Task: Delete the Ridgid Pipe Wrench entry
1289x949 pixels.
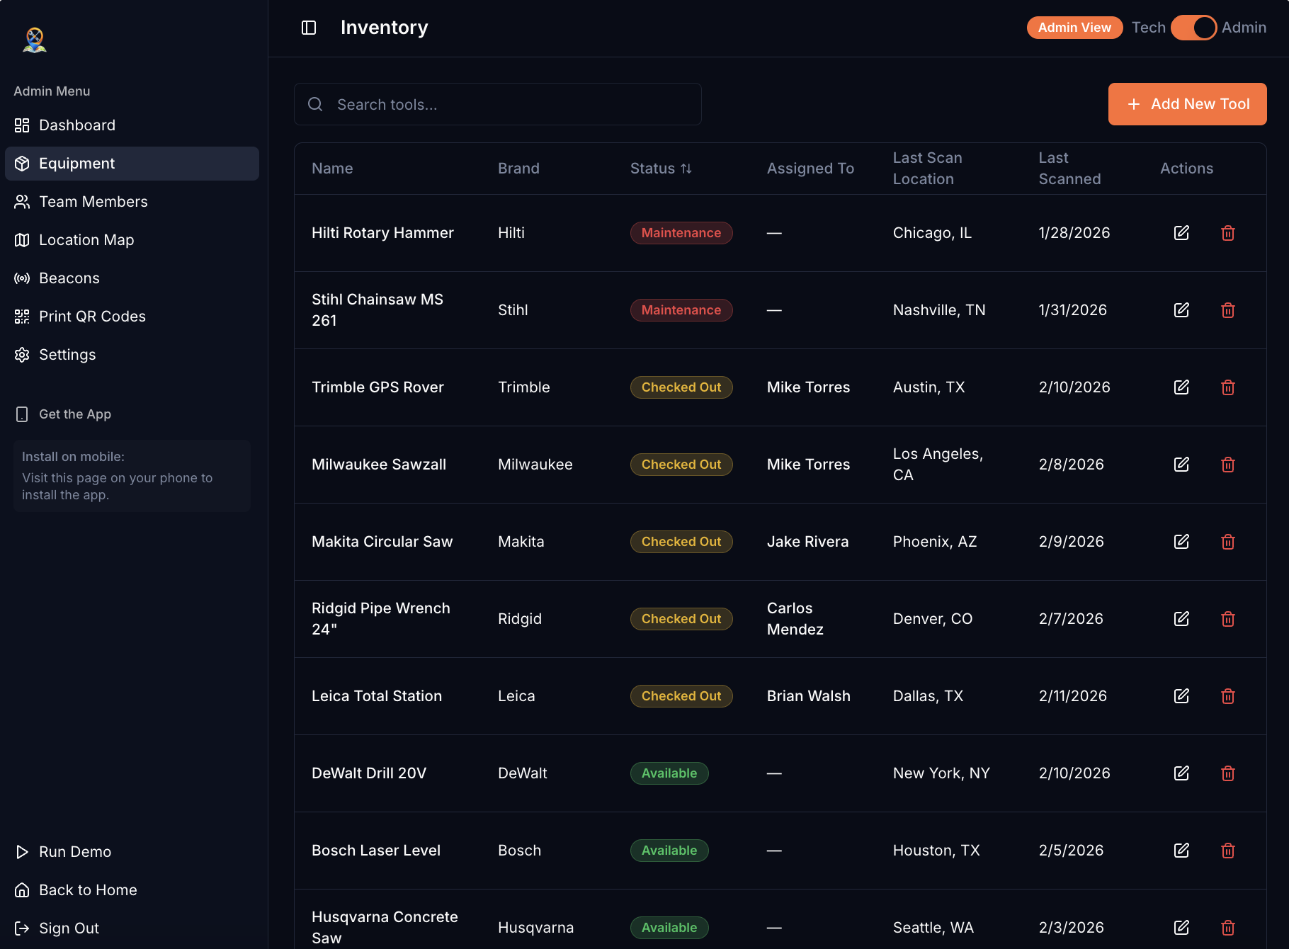Action: click(x=1228, y=619)
